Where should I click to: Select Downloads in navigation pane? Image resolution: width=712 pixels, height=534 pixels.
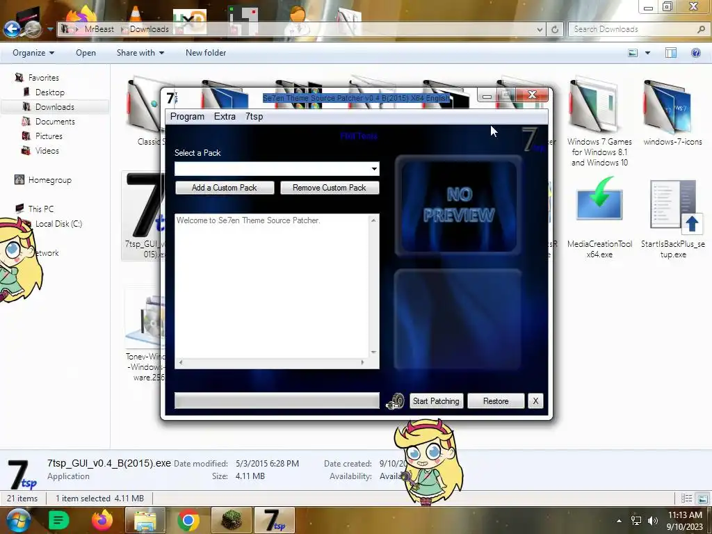tap(54, 106)
